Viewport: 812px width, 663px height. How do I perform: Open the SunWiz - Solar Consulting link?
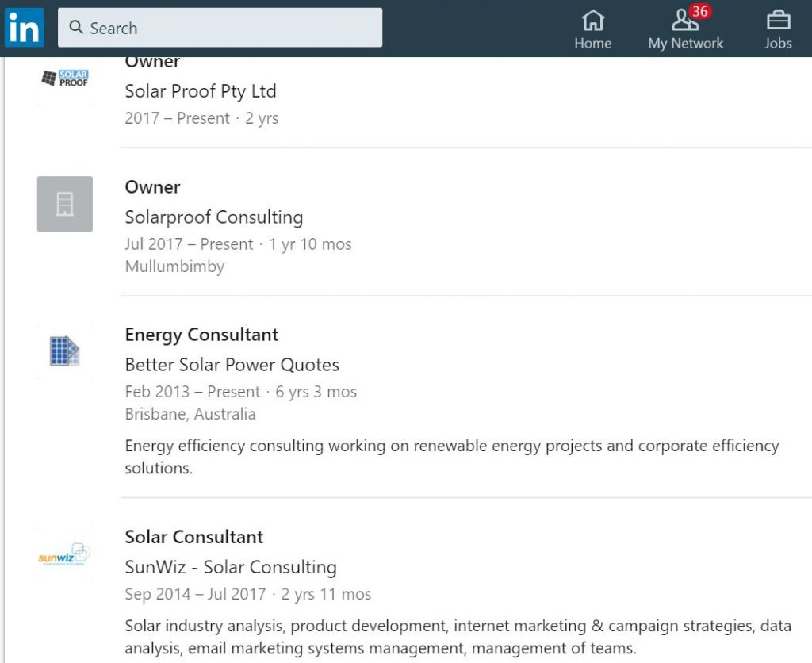(x=231, y=567)
